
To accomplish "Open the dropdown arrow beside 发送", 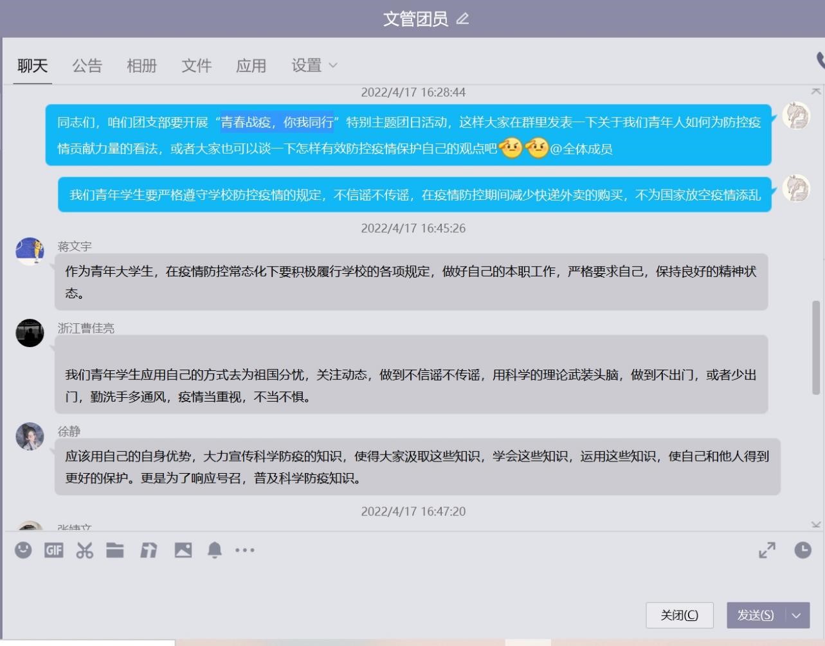I will pyautogui.click(x=797, y=615).
